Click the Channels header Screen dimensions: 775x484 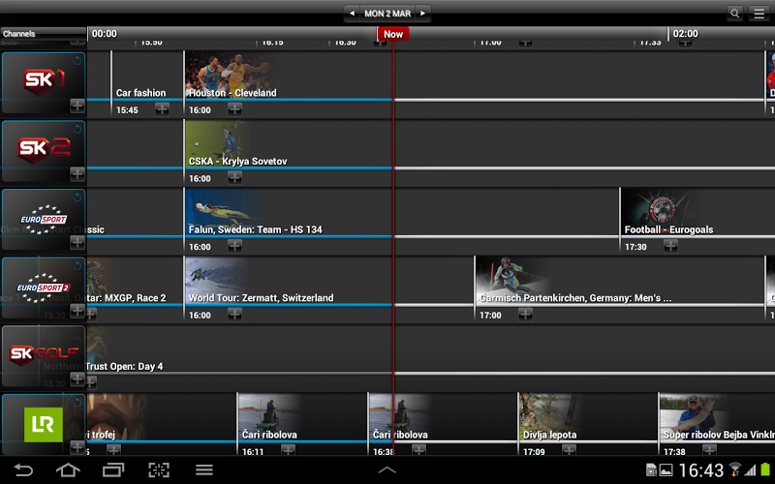pyautogui.click(x=43, y=34)
